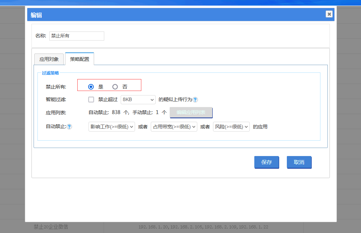
Task: Select 是 for 禁止所有
Action: pyautogui.click(x=91, y=87)
